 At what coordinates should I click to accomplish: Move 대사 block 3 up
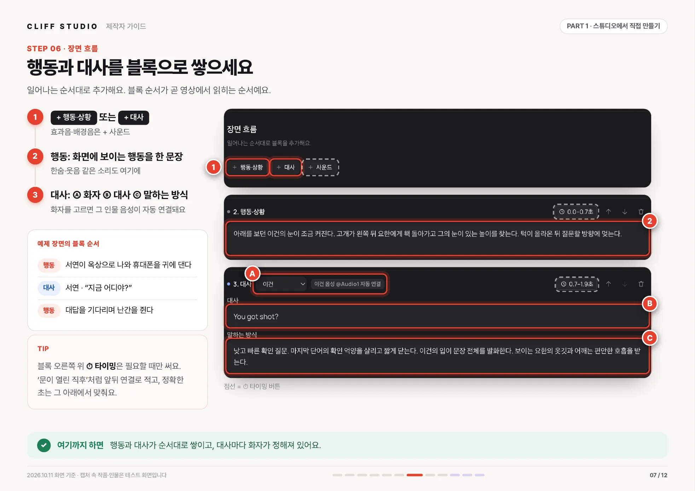(608, 284)
